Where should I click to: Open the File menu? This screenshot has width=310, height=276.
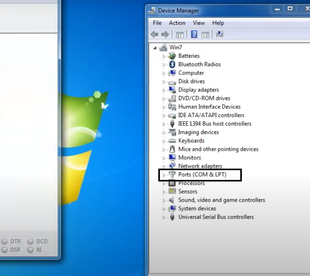[x=157, y=23]
